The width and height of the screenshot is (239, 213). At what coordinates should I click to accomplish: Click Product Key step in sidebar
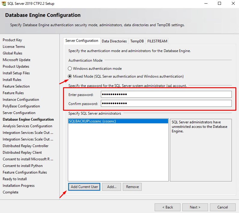click(12, 40)
